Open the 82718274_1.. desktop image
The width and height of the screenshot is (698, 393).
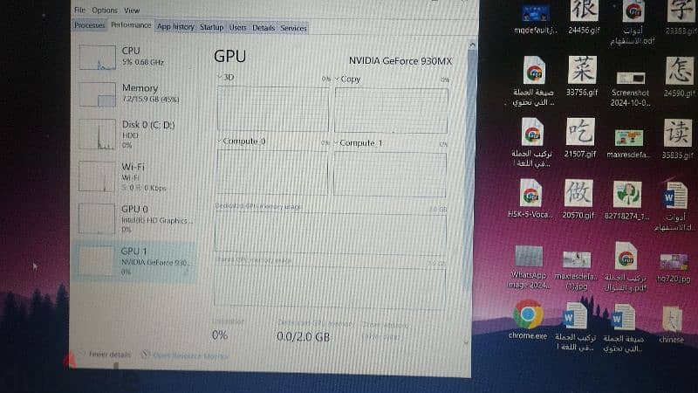coord(626,201)
